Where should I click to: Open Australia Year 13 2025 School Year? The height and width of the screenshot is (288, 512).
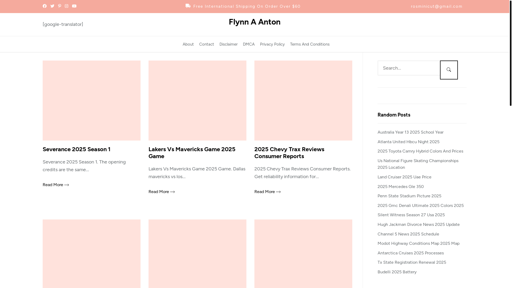pyautogui.click(x=410, y=132)
